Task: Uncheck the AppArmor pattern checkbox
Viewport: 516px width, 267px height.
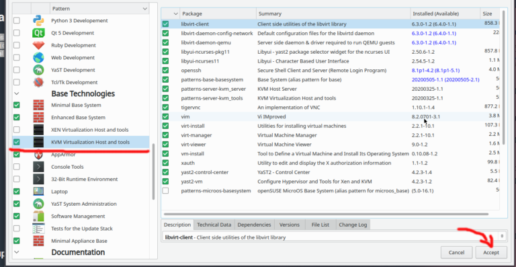Action: click(x=16, y=155)
